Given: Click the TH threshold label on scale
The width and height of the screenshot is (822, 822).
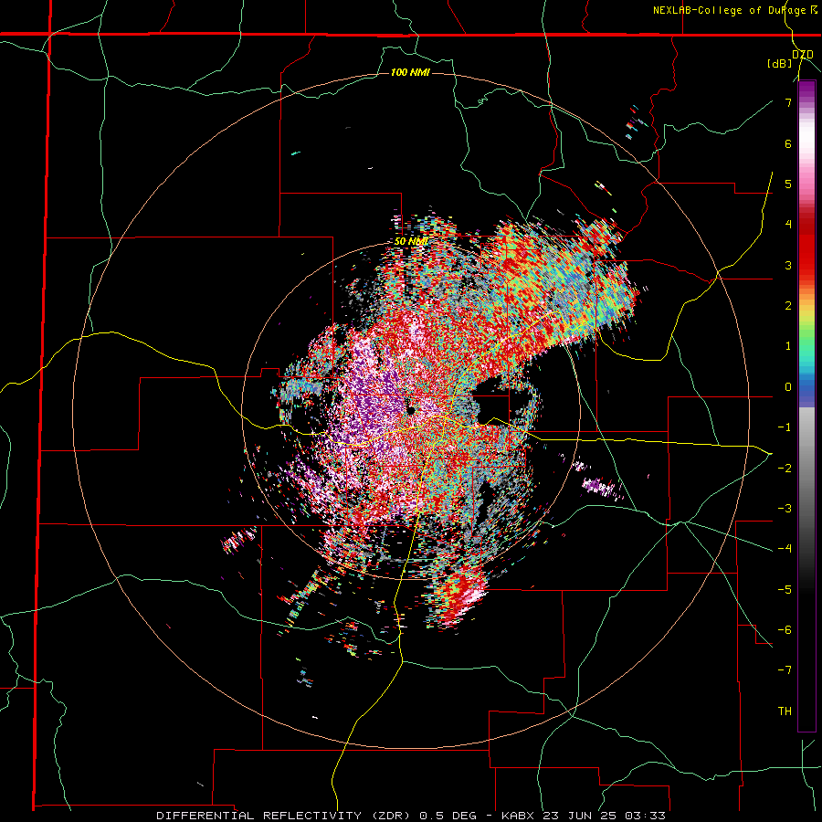Looking at the screenshot, I should click(785, 711).
